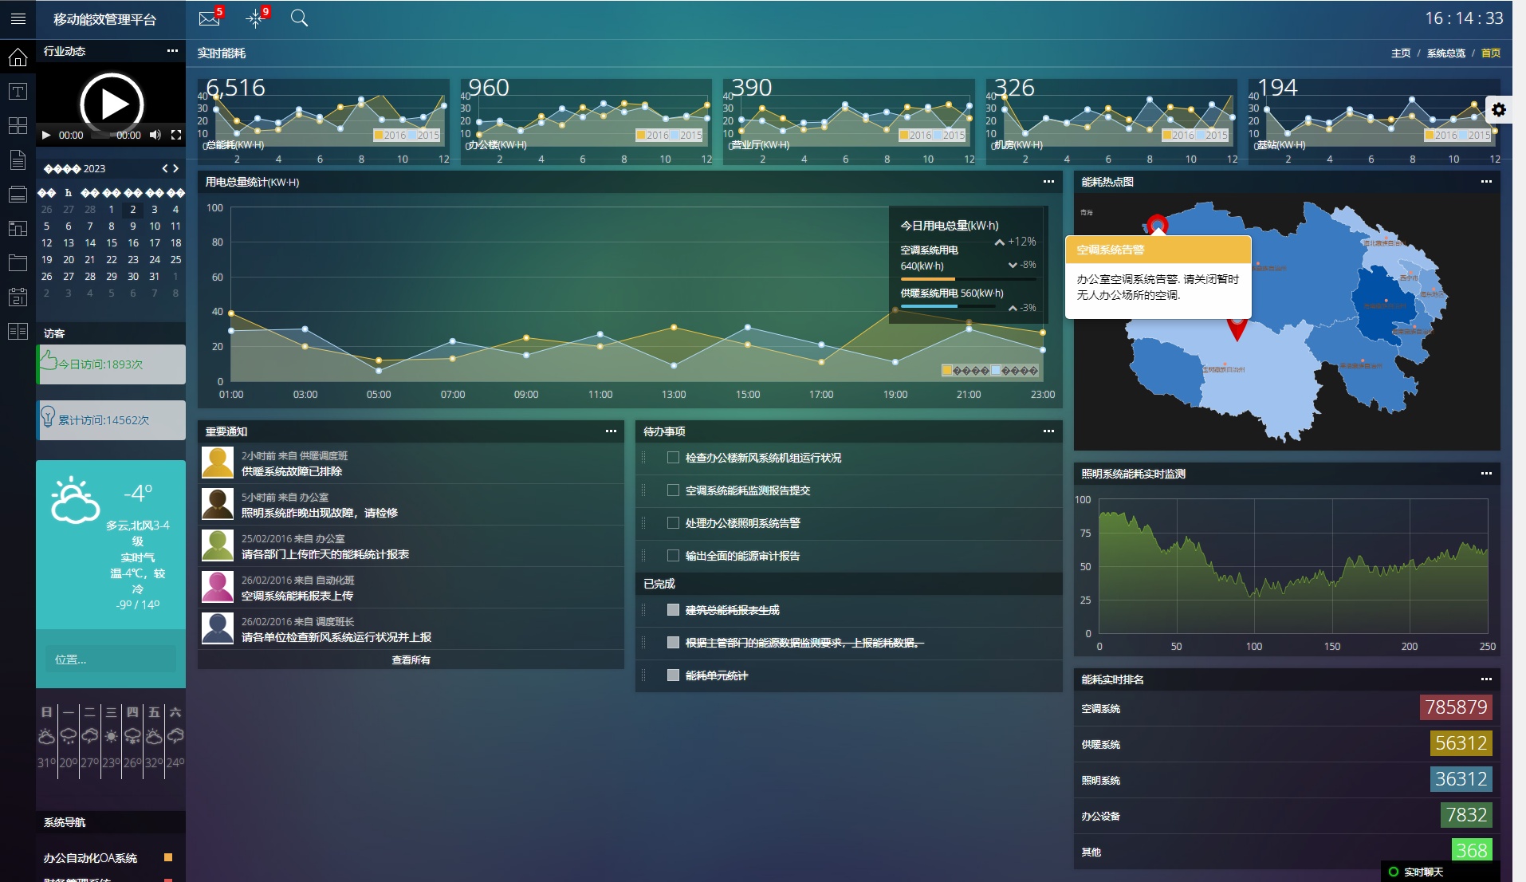This screenshot has height=882, width=1526.
Task: Click 照明系统 ranking value 36312
Action: click(1461, 779)
